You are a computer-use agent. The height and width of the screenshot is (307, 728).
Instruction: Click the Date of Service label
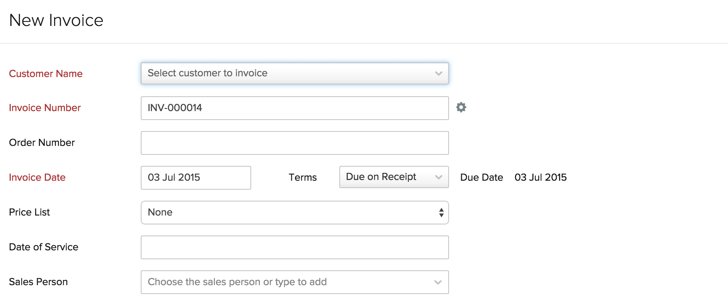[43, 247]
